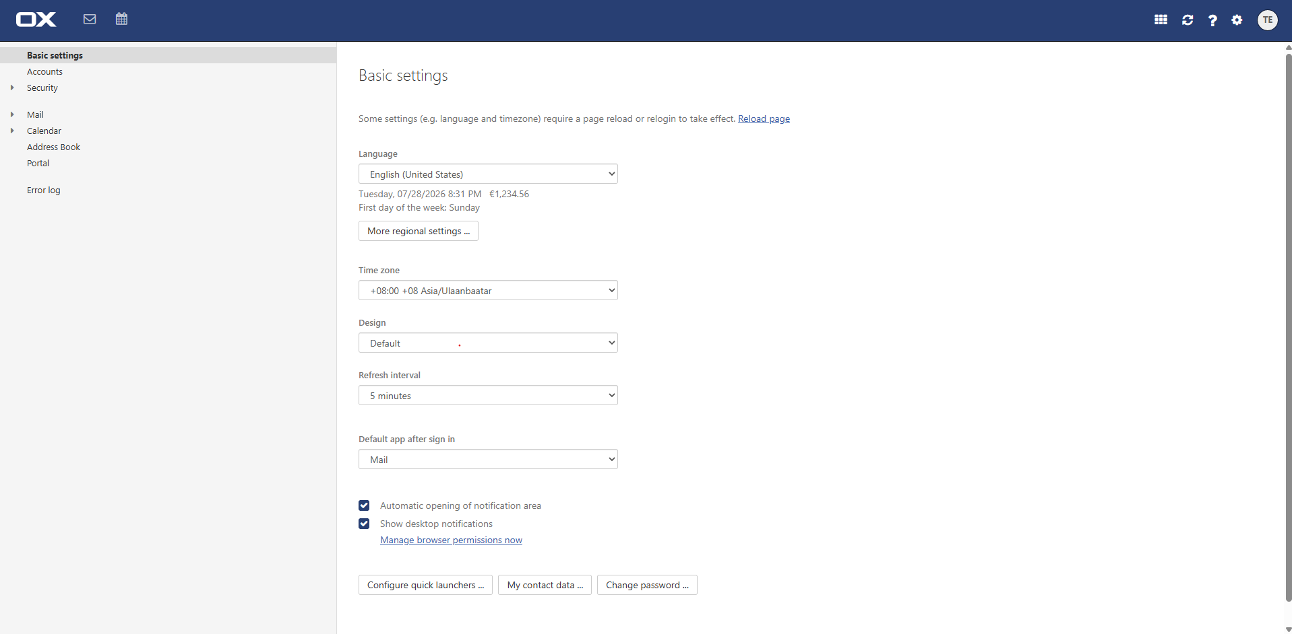
Task: Click Manage browser permissions now link
Action: (x=451, y=540)
